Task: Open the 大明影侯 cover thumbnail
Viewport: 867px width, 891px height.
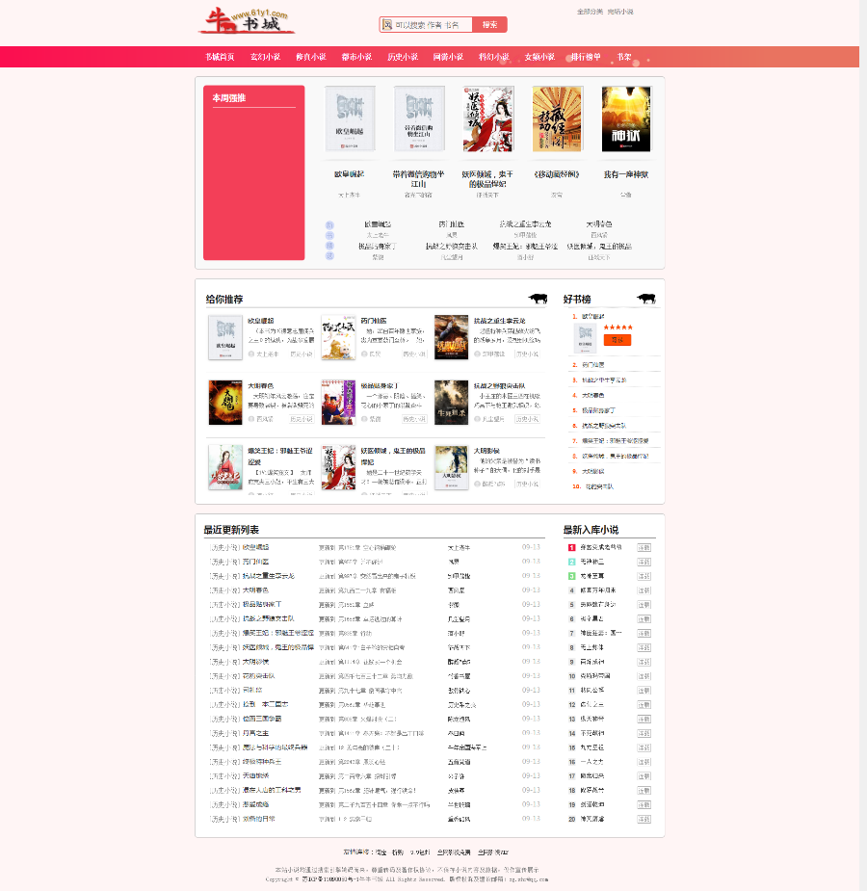Action: [x=452, y=467]
